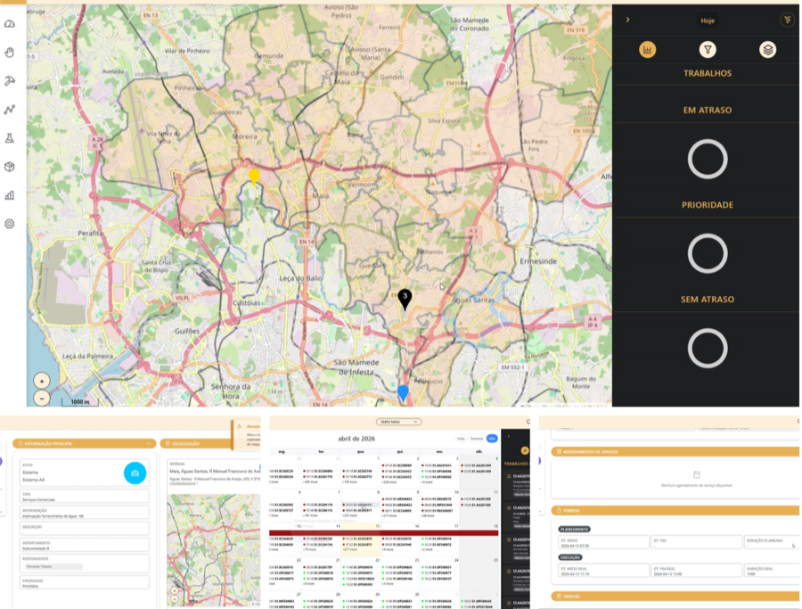802x609 pixels.
Task: Click the Em Atraso donut chart
Action: pos(708,159)
